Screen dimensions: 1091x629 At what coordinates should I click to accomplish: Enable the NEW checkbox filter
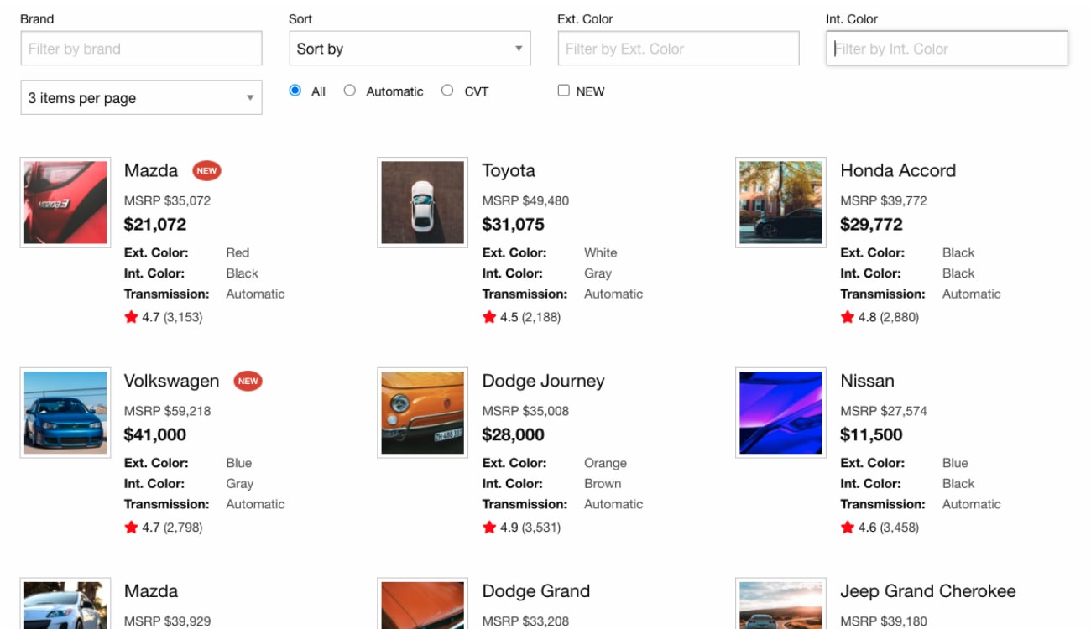[x=564, y=91]
